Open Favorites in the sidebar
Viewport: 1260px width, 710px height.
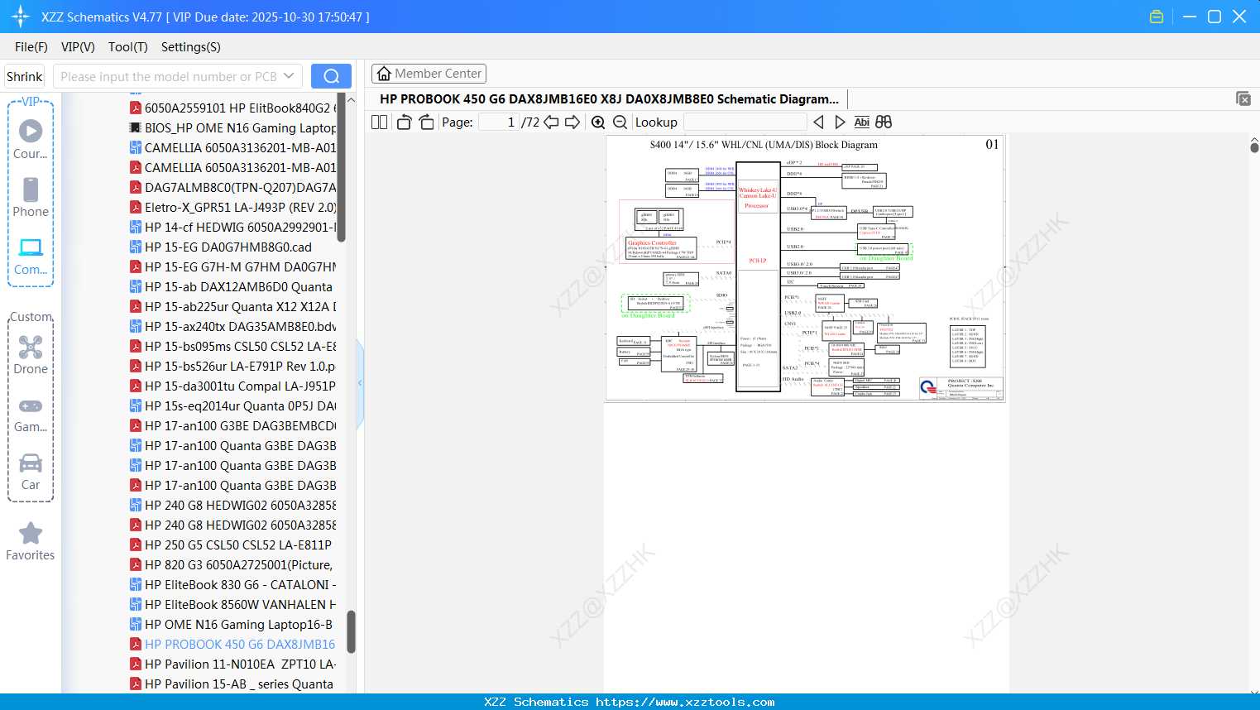click(x=31, y=542)
